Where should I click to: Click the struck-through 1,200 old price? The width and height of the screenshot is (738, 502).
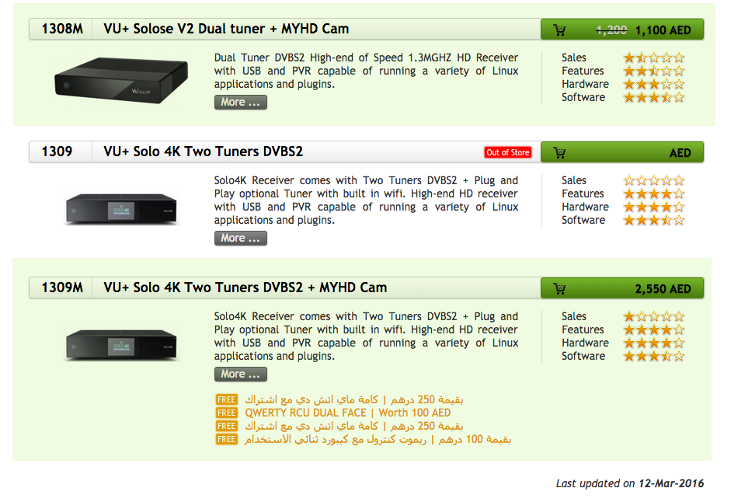611,30
